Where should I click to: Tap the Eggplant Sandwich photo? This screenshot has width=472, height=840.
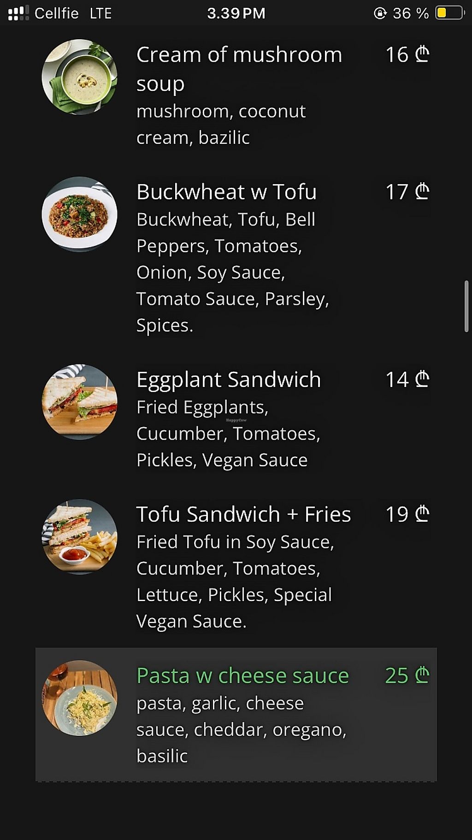click(x=79, y=402)
